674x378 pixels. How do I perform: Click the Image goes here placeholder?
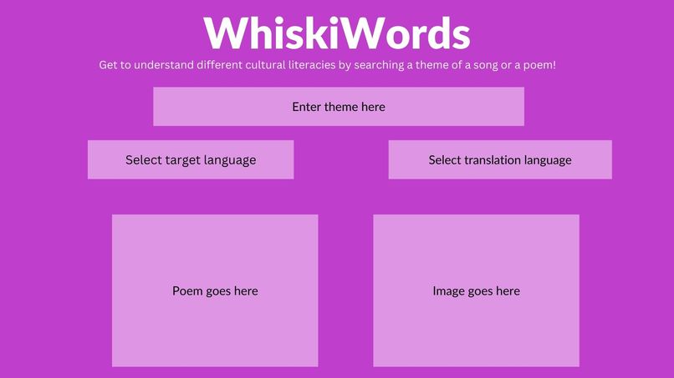[477, 290]
